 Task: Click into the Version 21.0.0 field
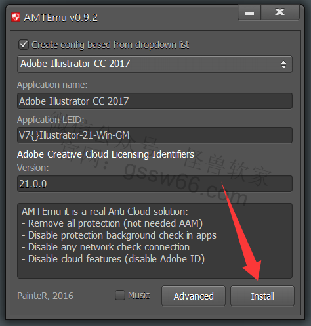pos(155,184)
